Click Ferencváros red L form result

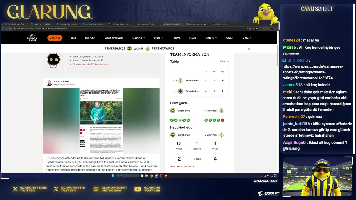[222, 120]
